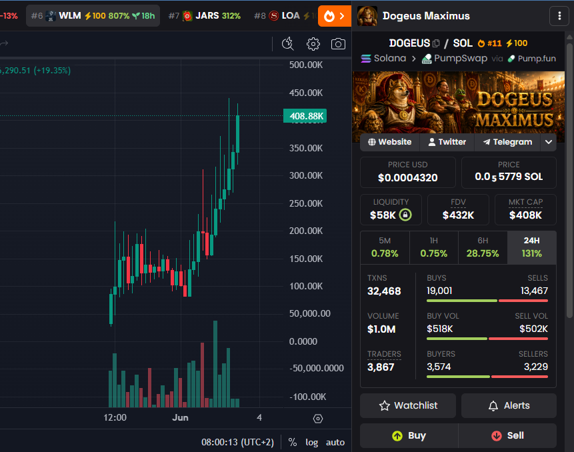Click the Solana chain link
The height and width of the screenshot is (452, 574).
pyautogui.click(x=383, y=59)
